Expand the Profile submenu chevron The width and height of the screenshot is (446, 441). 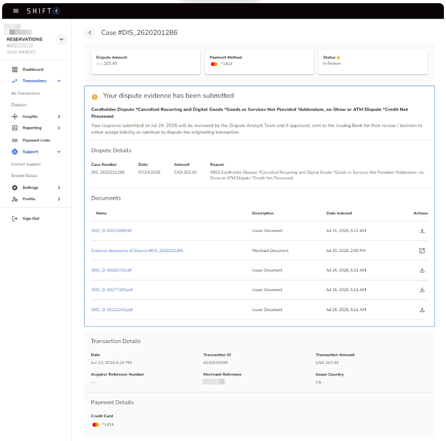point(59,199)
